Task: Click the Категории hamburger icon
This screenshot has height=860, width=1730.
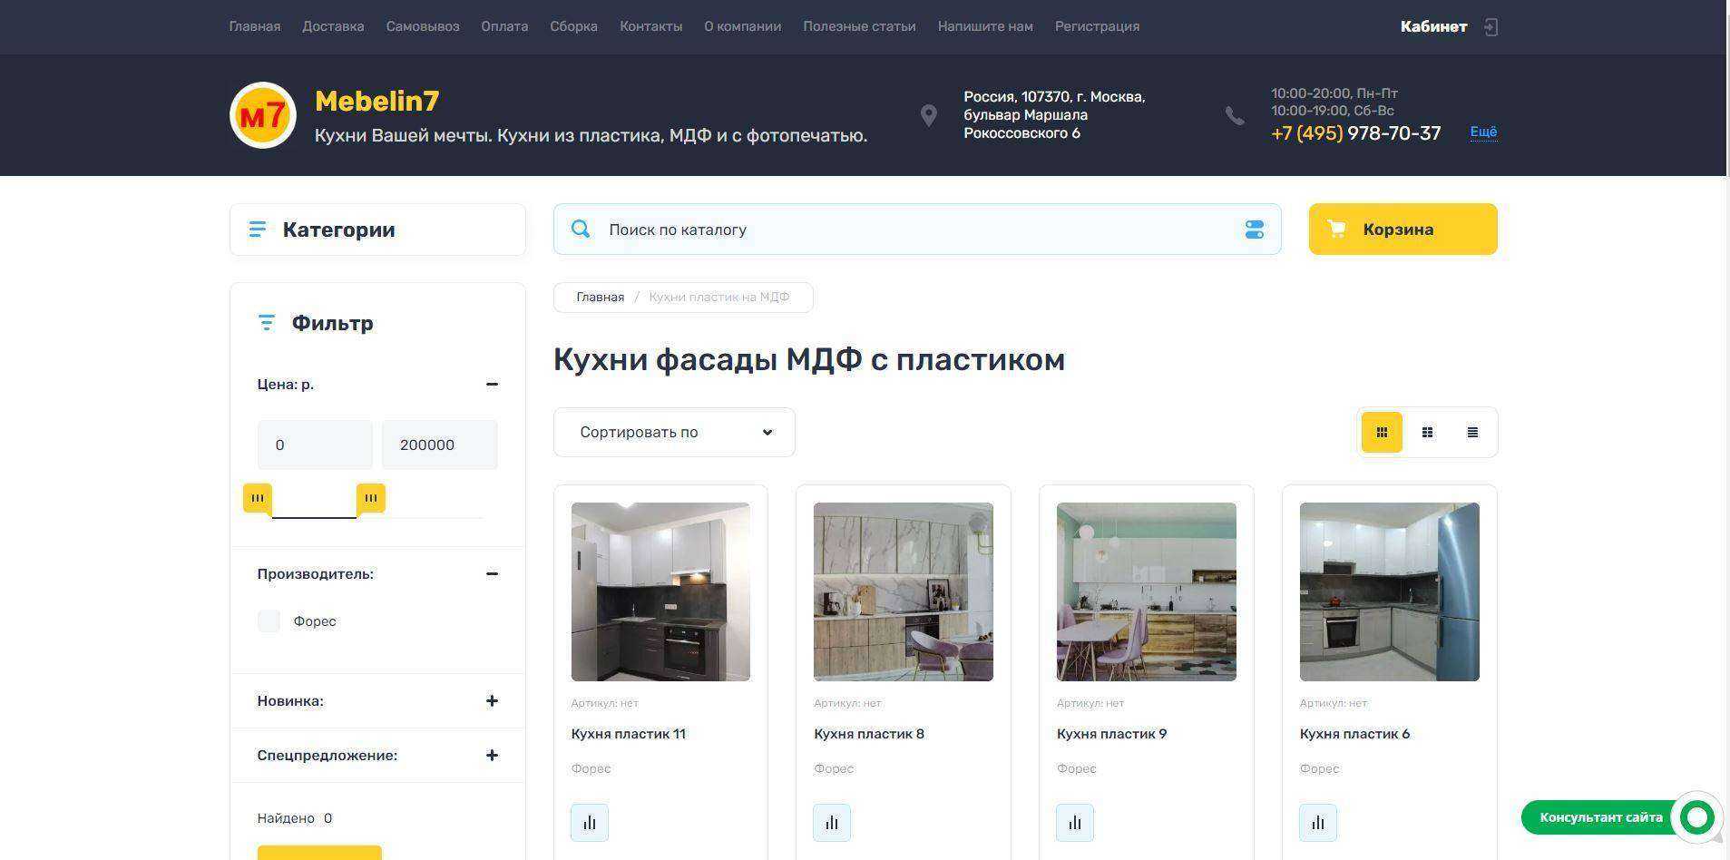Action: (257, 229)
